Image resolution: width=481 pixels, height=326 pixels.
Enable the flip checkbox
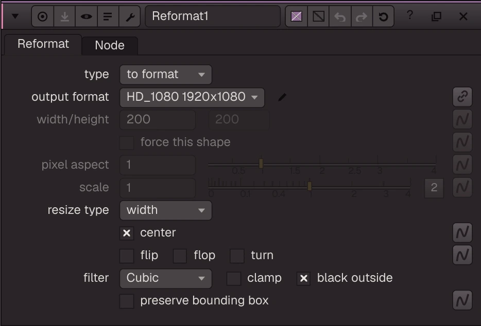(127, 256)
